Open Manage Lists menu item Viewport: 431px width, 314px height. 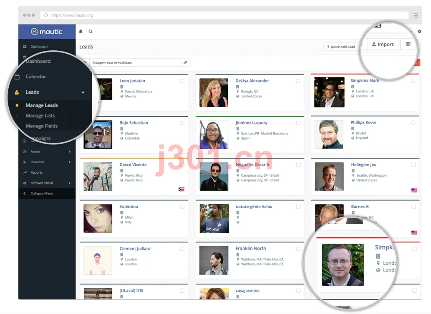pyautogui.click(x=40, y=116)
